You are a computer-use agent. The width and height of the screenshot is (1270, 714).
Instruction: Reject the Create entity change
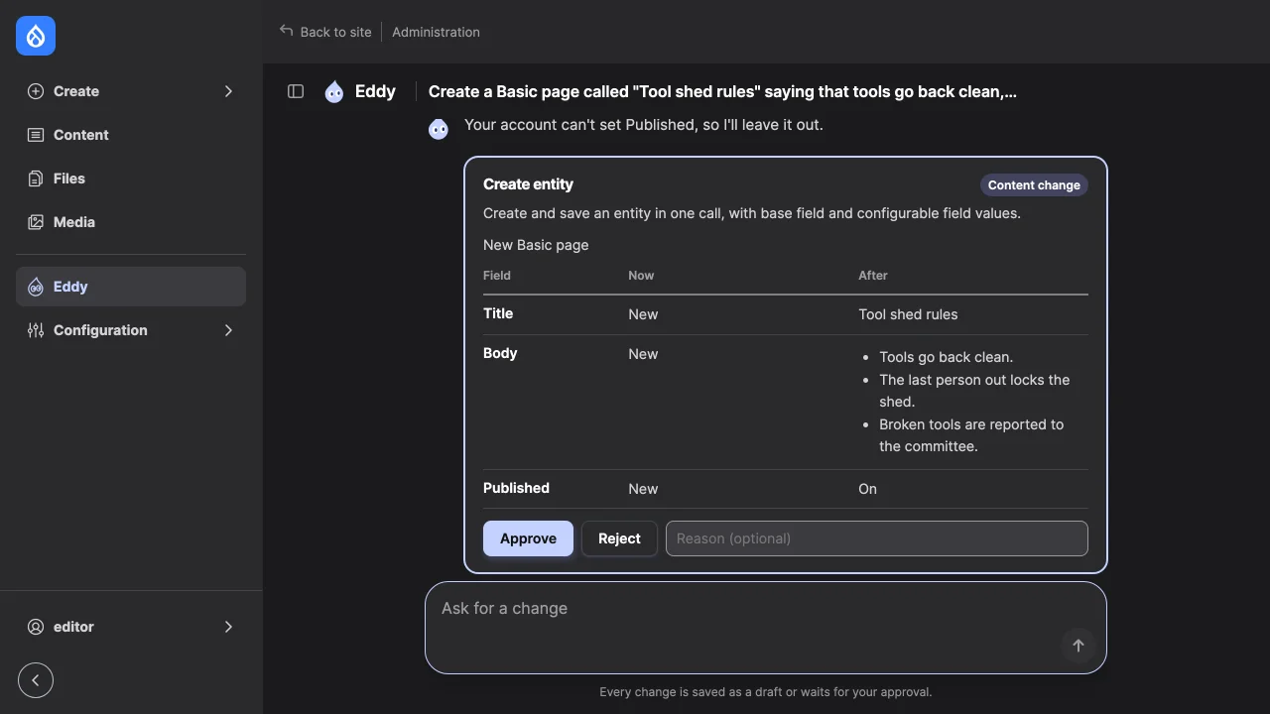[x=619, y=538]
